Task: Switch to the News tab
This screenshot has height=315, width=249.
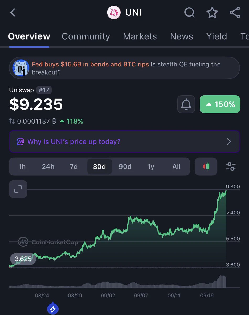Action: click(x=182, y=36)
